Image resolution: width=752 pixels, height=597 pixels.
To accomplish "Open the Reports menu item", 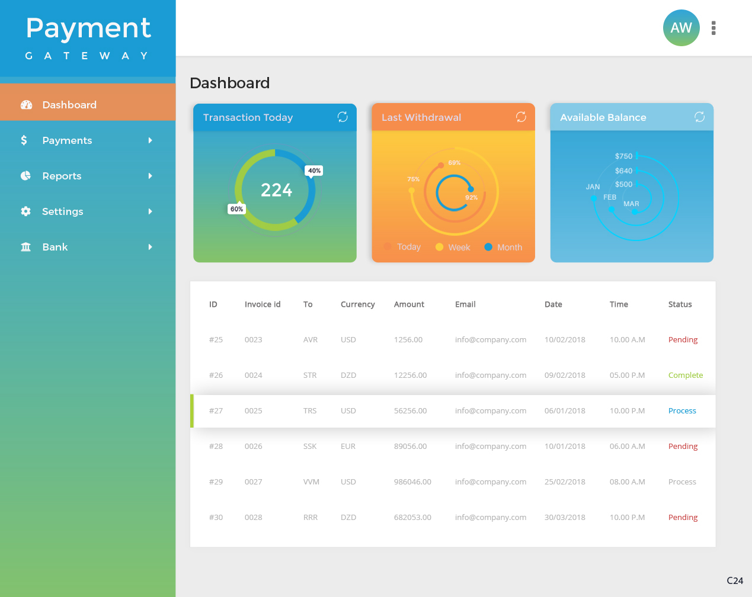I will point(88,176).
